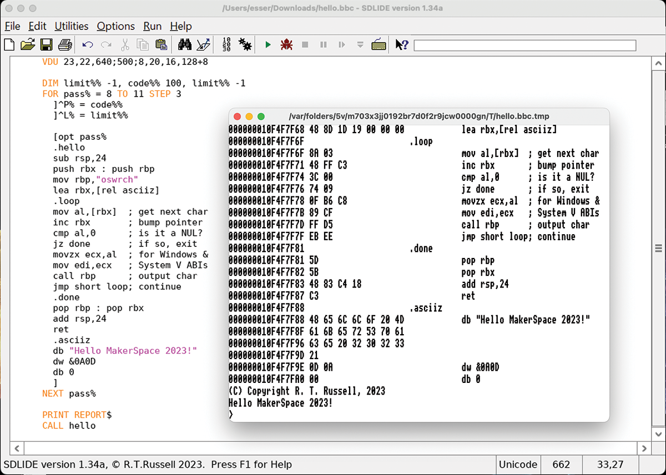Click the Renumber lines icon (10 20 30)

226,45
